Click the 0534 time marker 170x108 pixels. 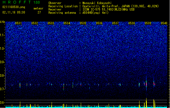click(x=67, y=23)
